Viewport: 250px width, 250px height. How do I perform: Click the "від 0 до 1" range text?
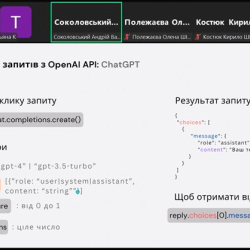click(40, 206)
